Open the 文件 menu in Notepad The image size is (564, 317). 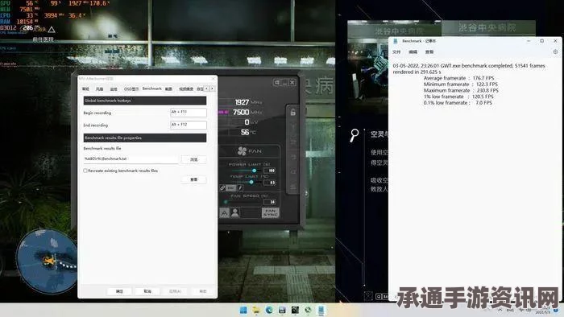point(396,52)
